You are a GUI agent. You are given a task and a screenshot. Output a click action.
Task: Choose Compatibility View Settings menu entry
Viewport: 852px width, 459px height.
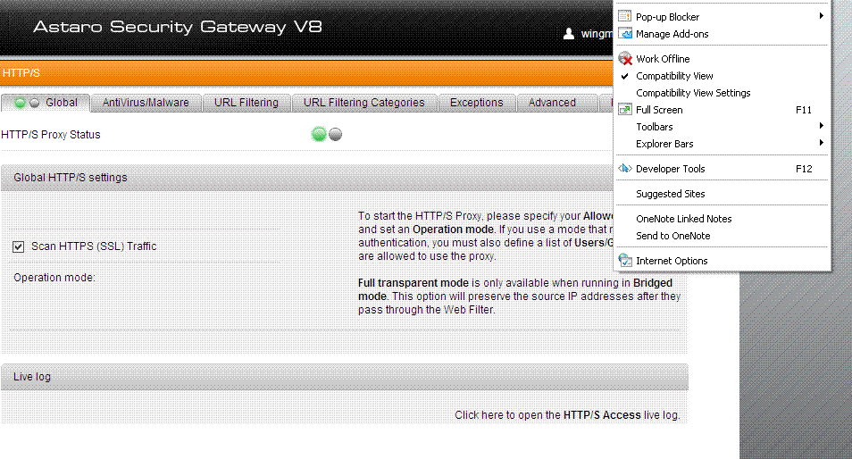(723, 93)
